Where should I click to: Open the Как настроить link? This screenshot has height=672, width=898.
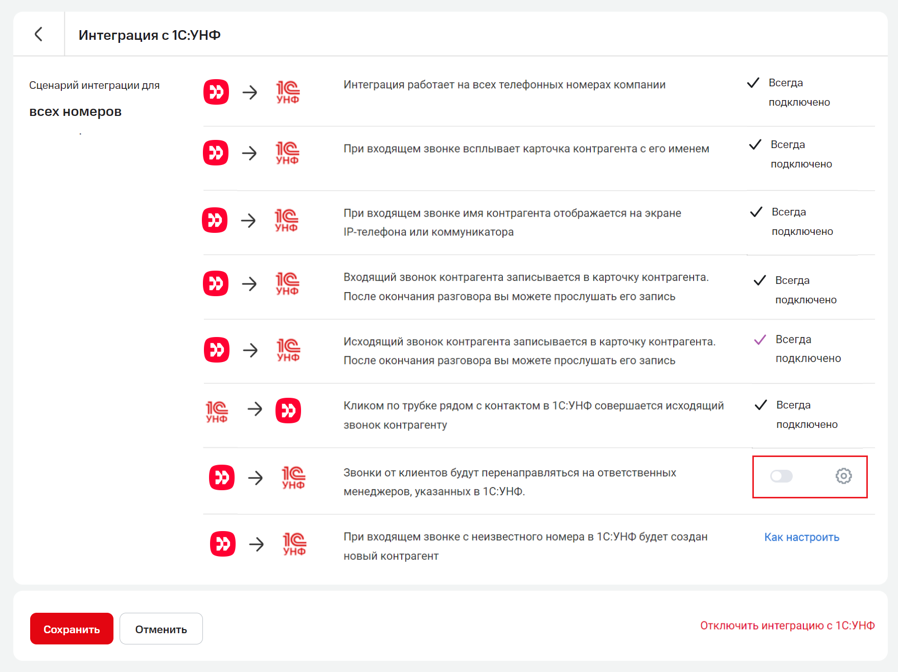[801, 537]
